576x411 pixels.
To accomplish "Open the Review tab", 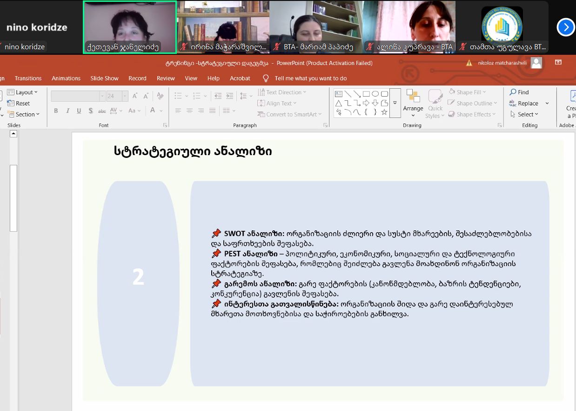I will (x=166, y=78).
